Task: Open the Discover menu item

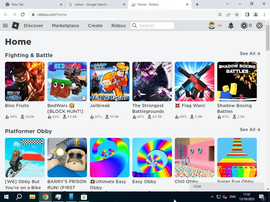Action: [x=33, y=26]
